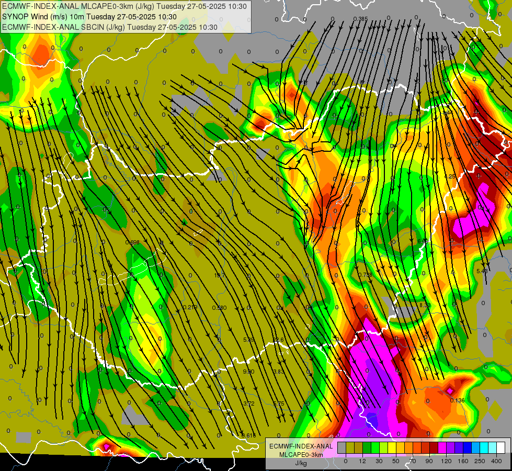Click the pale cyan legend swatch
512x471 pixels.
(493, 447)
